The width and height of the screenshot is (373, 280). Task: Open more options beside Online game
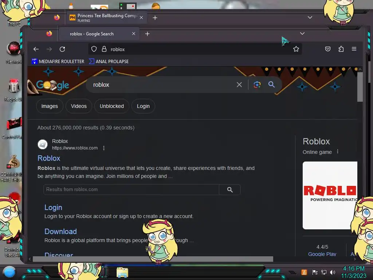click(x=338, y=152)
